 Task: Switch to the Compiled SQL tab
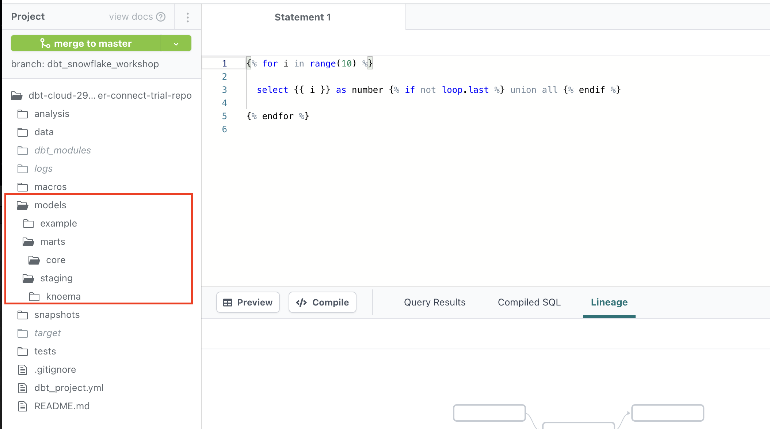[529, 303]
